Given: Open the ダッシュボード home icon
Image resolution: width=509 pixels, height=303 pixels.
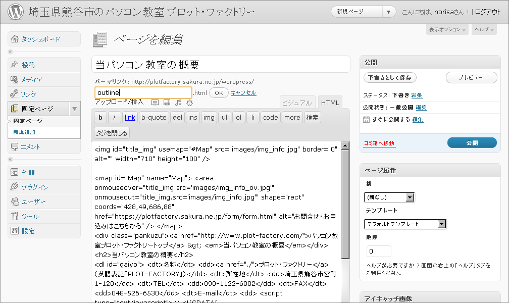Looking at the screenshot, I should click(15, 39).
